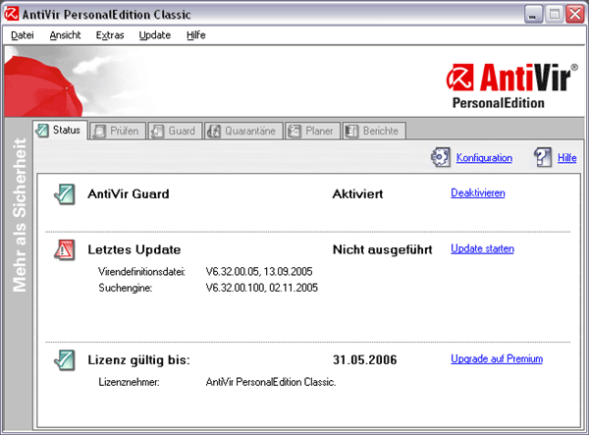The image size is (589, 435).
Task: Open the Update menu
Action: 155,35
